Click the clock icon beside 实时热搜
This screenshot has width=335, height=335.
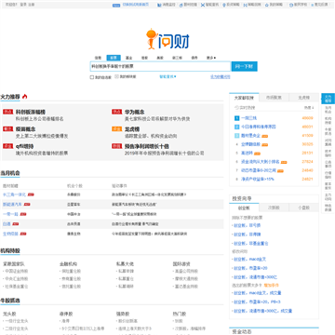[236, 108]
